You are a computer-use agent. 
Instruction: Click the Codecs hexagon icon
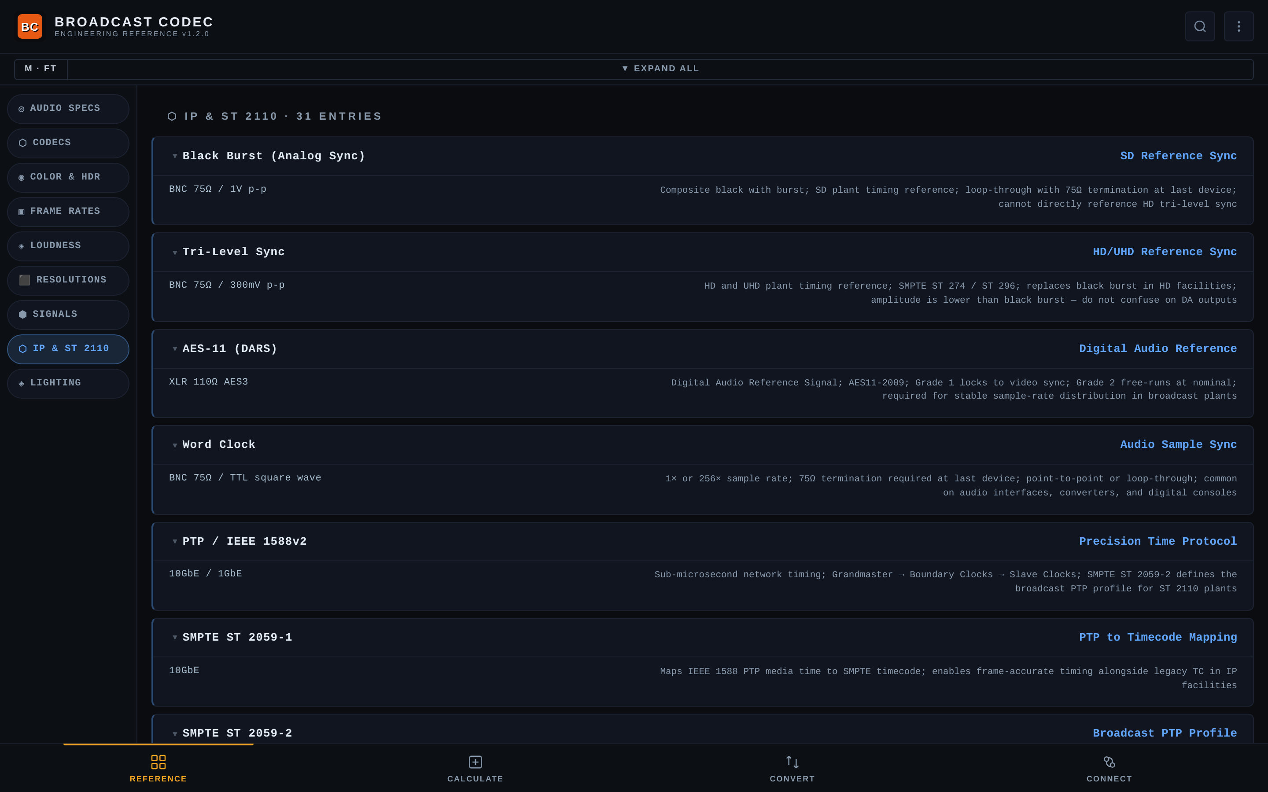click(22, 143)
